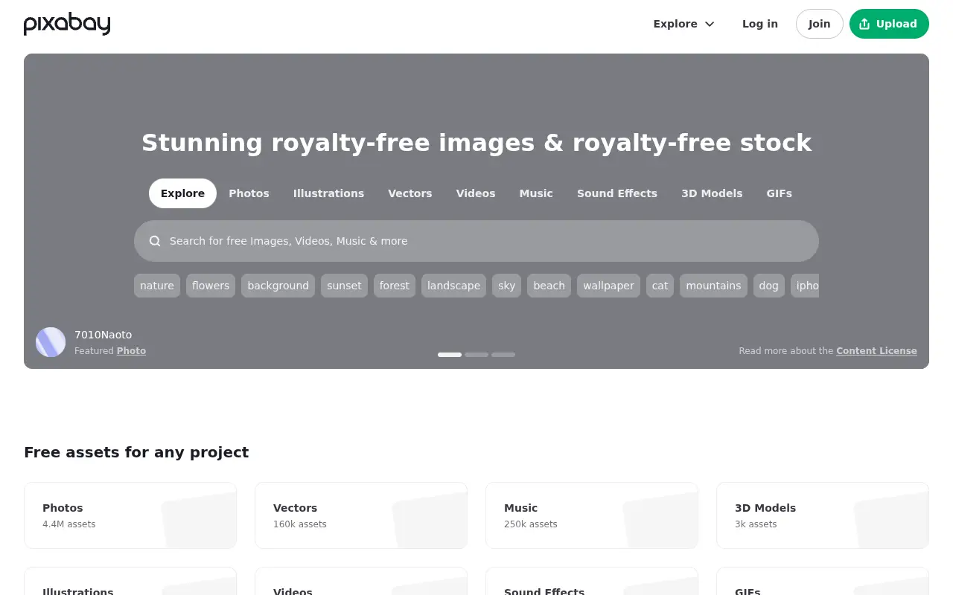Focus the search input field
This screenshot has height=595, width=953.
pyautogui.click(x=476, y=241)
